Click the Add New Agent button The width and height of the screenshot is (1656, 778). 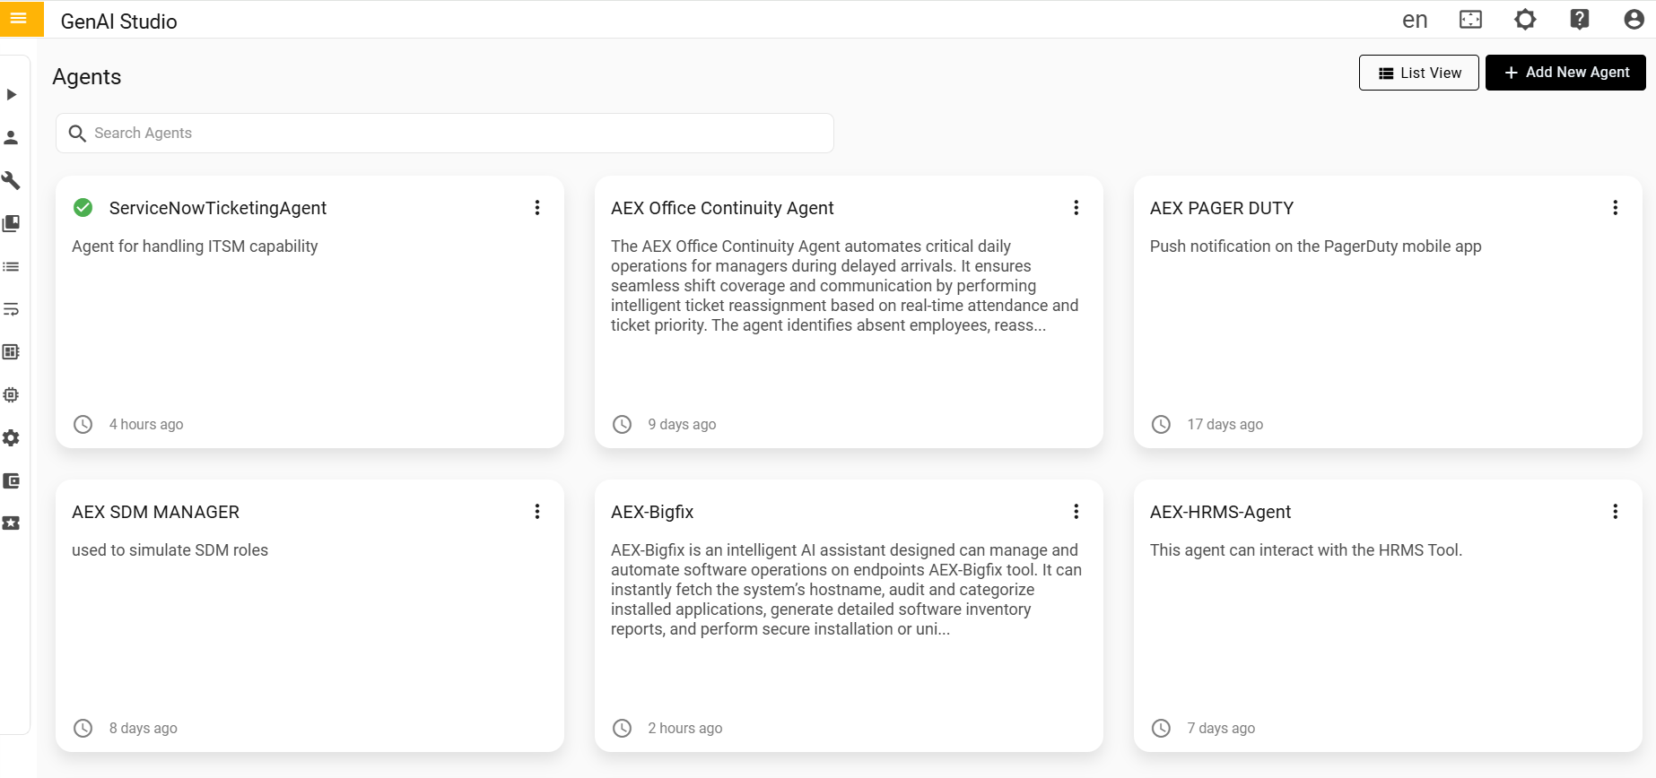click(x=1565, y=73)
